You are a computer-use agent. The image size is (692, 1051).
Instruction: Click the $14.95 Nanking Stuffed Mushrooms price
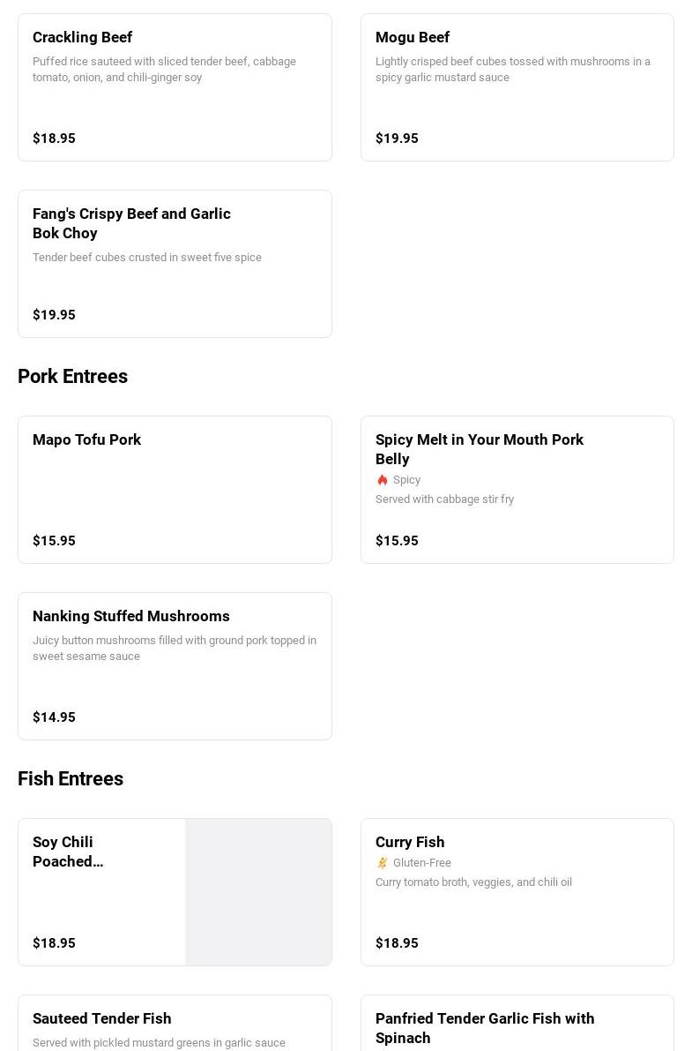coord(54,717)
